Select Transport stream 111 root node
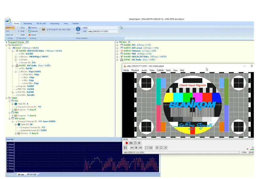The width and height of the screenshot is (262, 179). point(19,42)
